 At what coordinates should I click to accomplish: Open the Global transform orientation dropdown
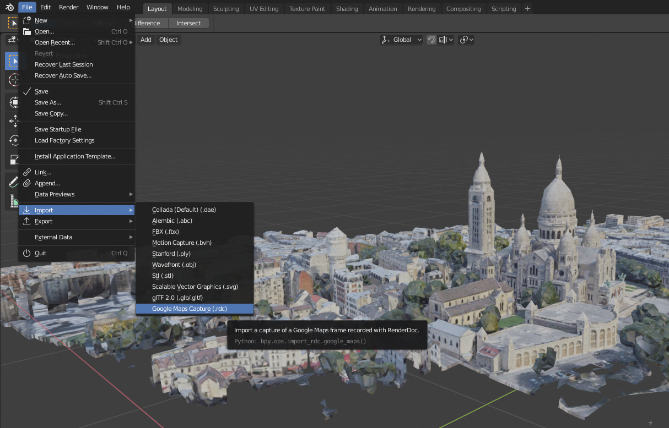[x=402, y=40]
